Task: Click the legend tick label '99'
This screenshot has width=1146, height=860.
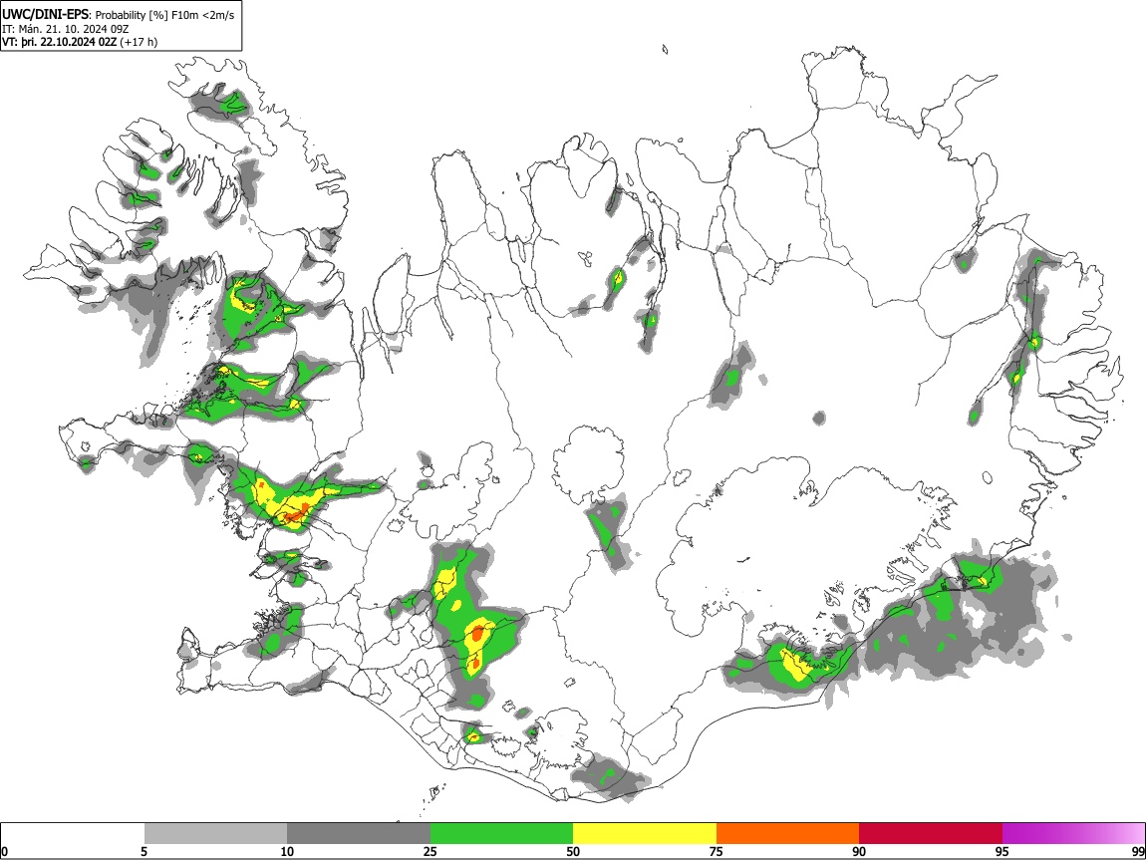Action: tap(1137, 851)
